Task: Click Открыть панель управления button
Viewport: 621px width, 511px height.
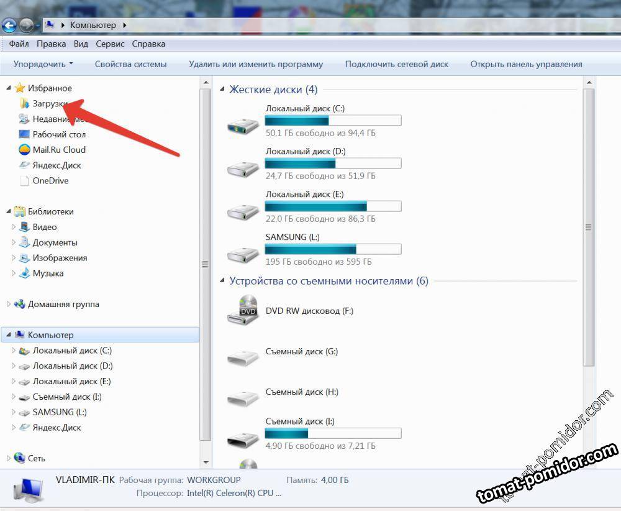Action: 526,64
